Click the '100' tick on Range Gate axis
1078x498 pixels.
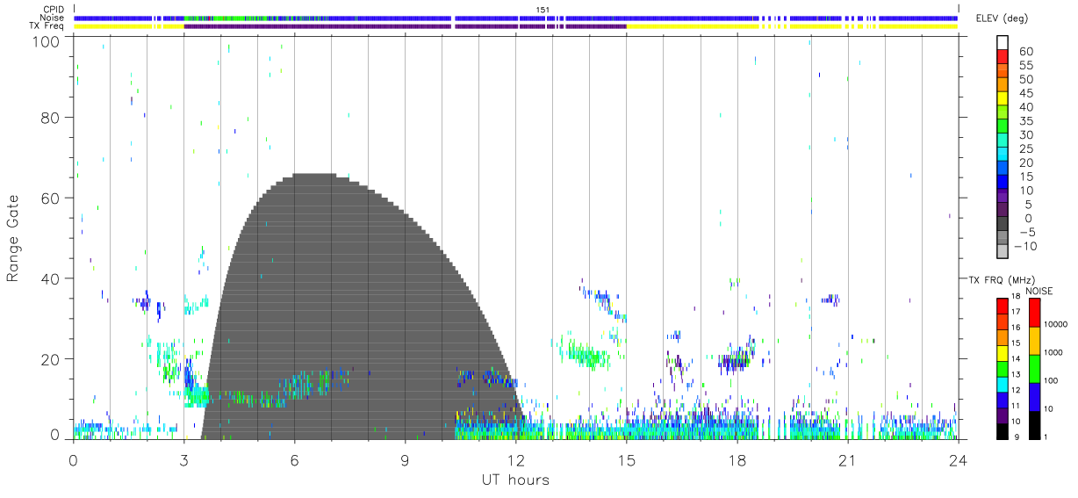(x=47, y=40)
